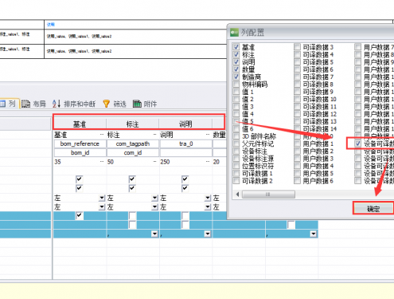The width and height of the screenshot is (394, 299).
Task: Uncheck 制造商 in the 列配置 list
Action: (x=236, y=77)
